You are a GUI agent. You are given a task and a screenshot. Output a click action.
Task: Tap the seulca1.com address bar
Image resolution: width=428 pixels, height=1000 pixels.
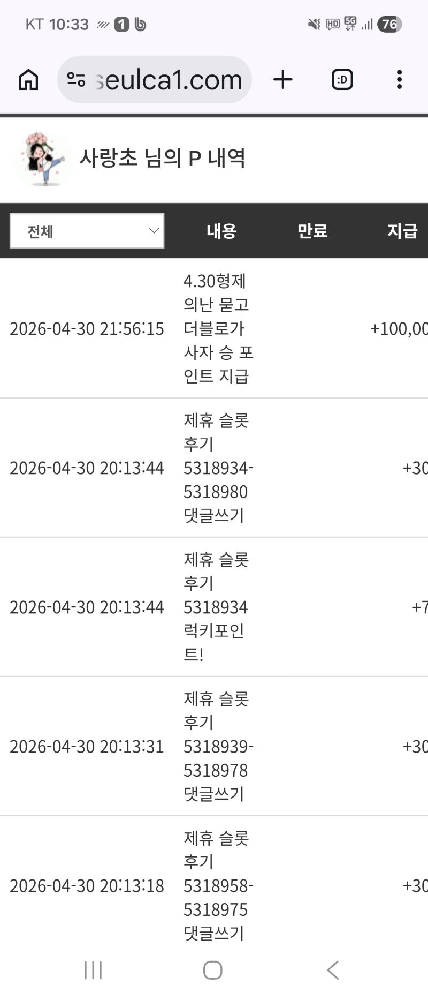[x=169, y=80]
